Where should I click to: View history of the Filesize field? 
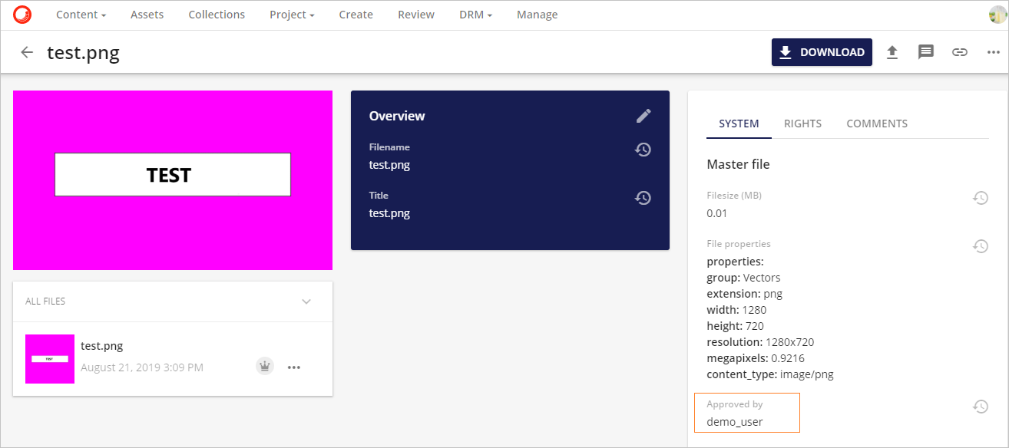[x=981, y=198]
